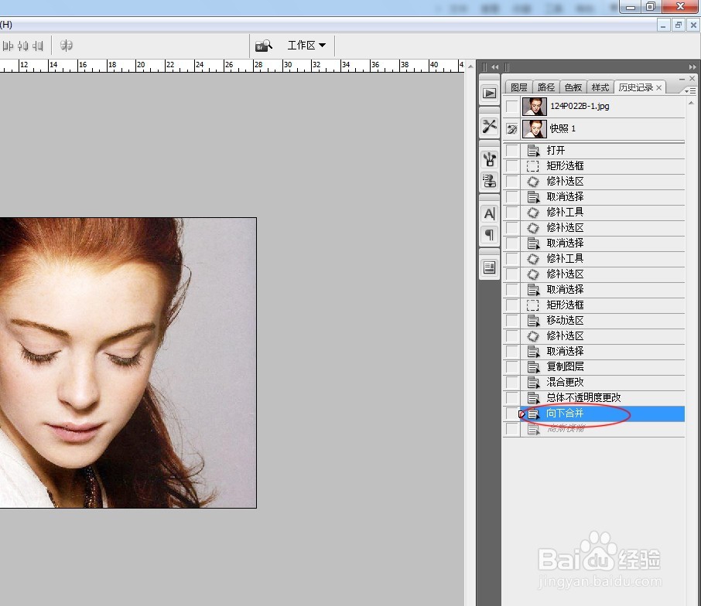
Task: Set history brush source to 124P022B-1.jpg
Action: (511, 106)
